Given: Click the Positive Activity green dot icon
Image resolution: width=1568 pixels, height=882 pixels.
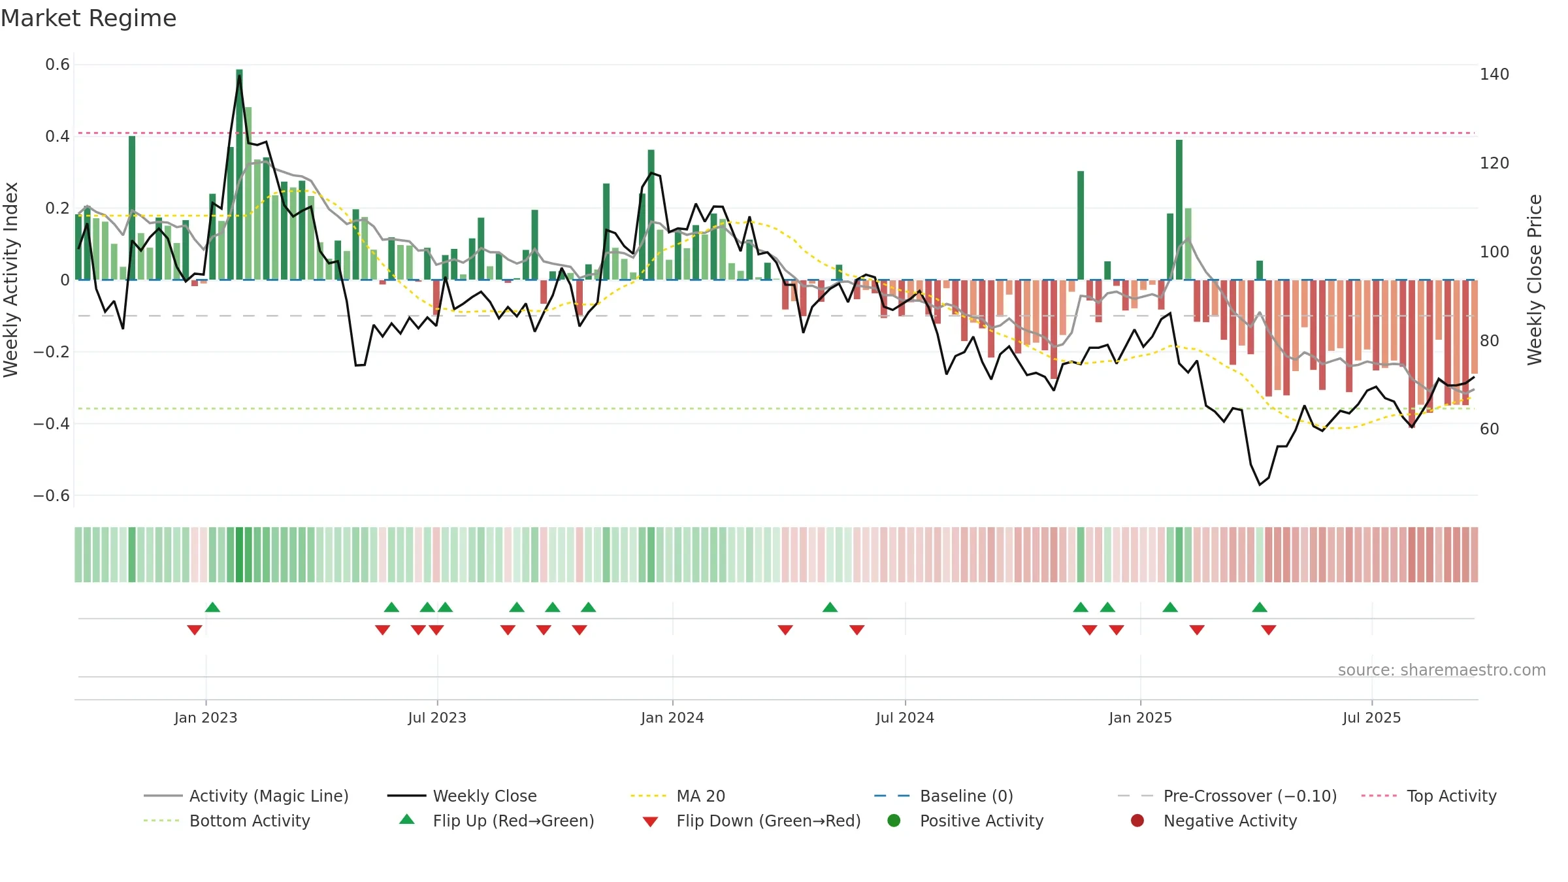Looking at the screenshot, I should [x=894, y=820].
